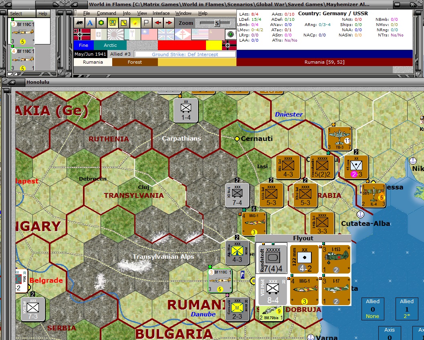424x340 pixels.
Task: Adjust the Zoom slider handle
Action: coord(217,23)
